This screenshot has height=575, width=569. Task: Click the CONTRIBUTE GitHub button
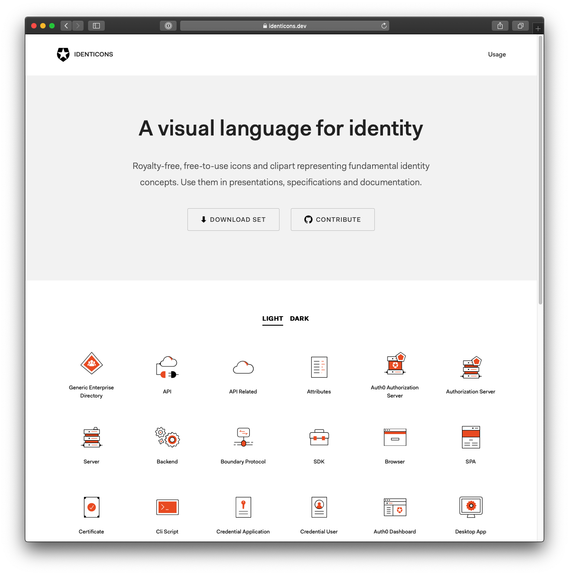(333, 220)
